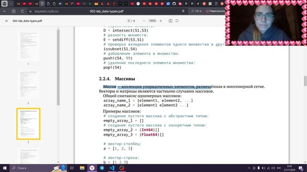Open Yandex Browser on the taskbar
Viewport: 307px width, 172px height.
(92, 168)
